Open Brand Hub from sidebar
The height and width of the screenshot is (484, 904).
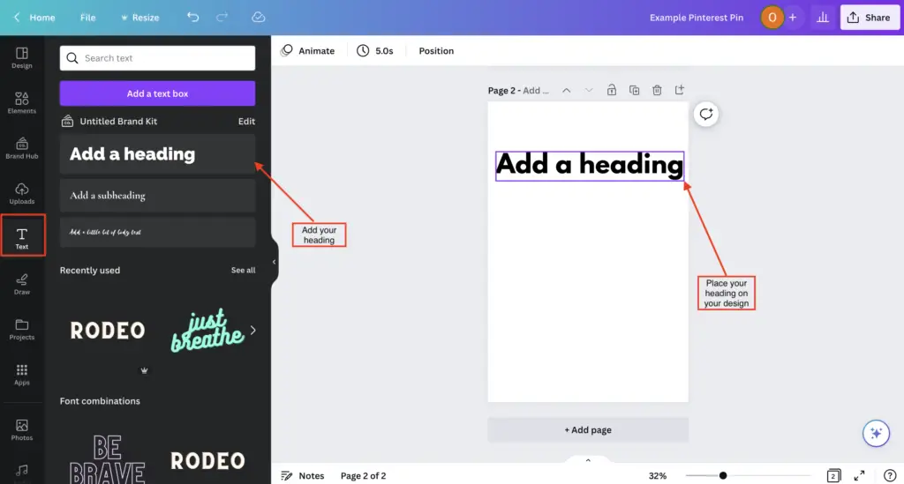click(x=22, y=148)
